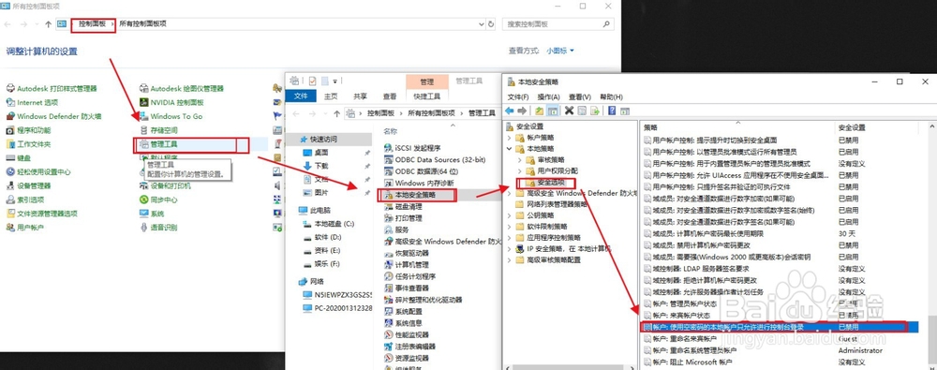The width and height of the screenshot is (937, 370).
Task: Click 控制面板 in the Control Panel breadcrumb
Action: coord(92,24)
